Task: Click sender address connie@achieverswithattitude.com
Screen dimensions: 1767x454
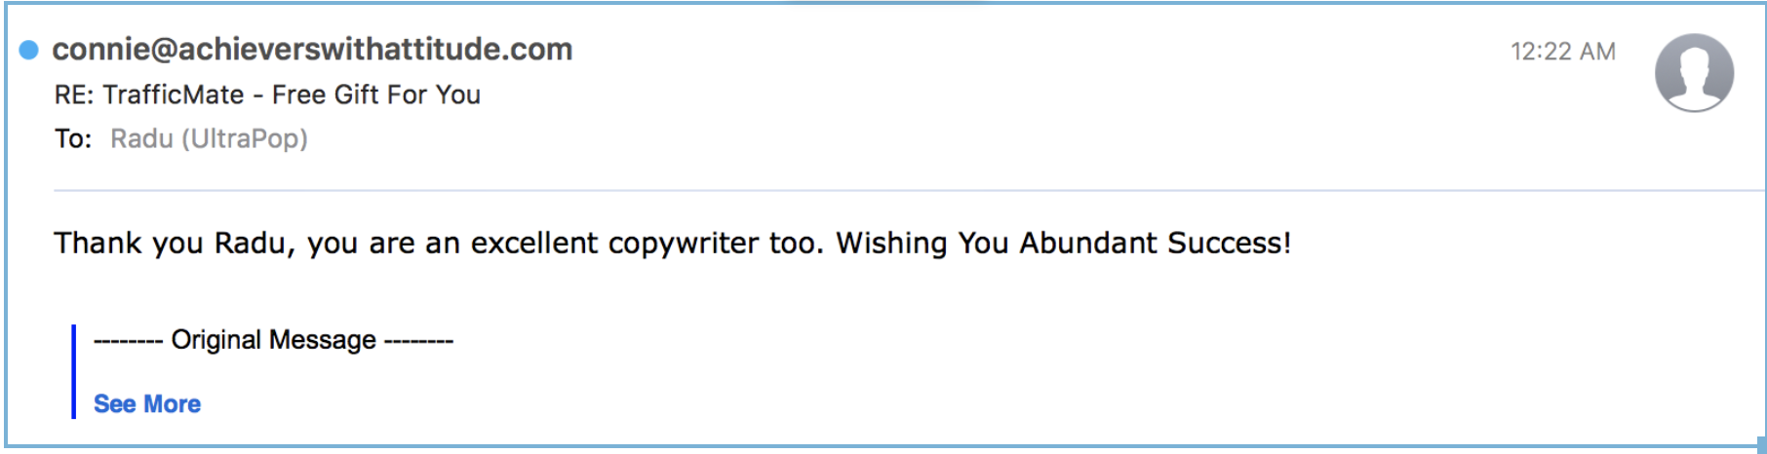Action: tap(312, 50)
